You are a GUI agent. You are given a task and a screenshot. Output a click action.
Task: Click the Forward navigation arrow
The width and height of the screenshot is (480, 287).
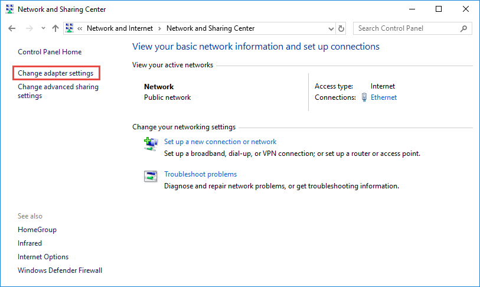pyautogui.click(x=28, y=28)
